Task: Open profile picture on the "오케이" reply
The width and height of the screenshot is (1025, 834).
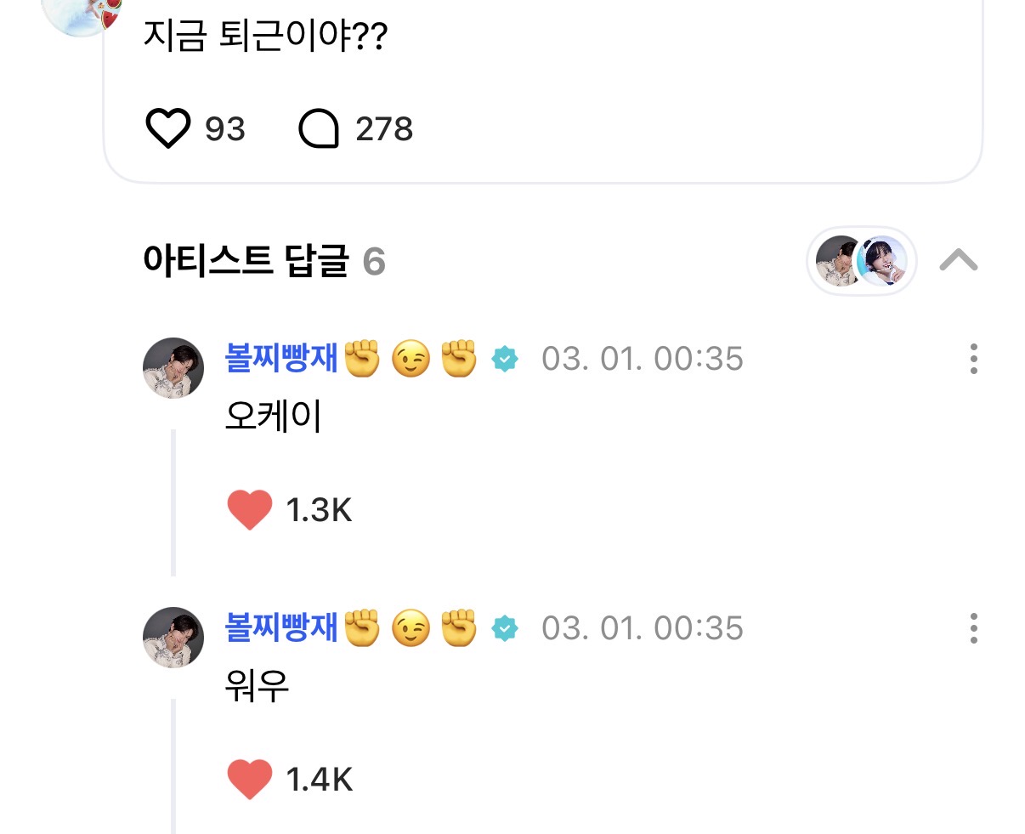Action: (173, 368)
